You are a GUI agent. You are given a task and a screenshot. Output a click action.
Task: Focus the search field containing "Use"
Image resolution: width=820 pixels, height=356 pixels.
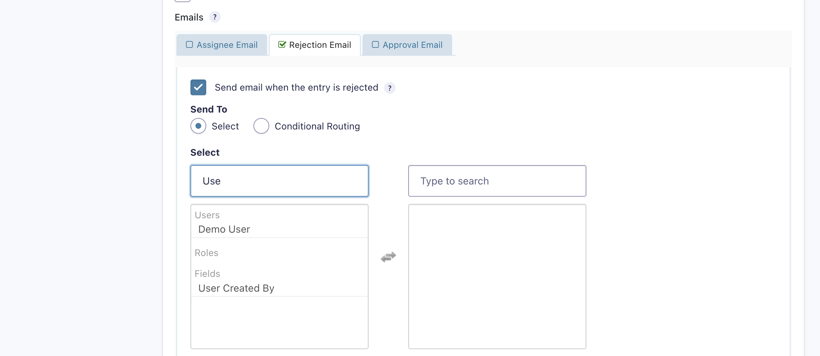(279, 181)
